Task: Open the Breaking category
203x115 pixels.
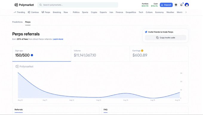Action: [57, 12]
